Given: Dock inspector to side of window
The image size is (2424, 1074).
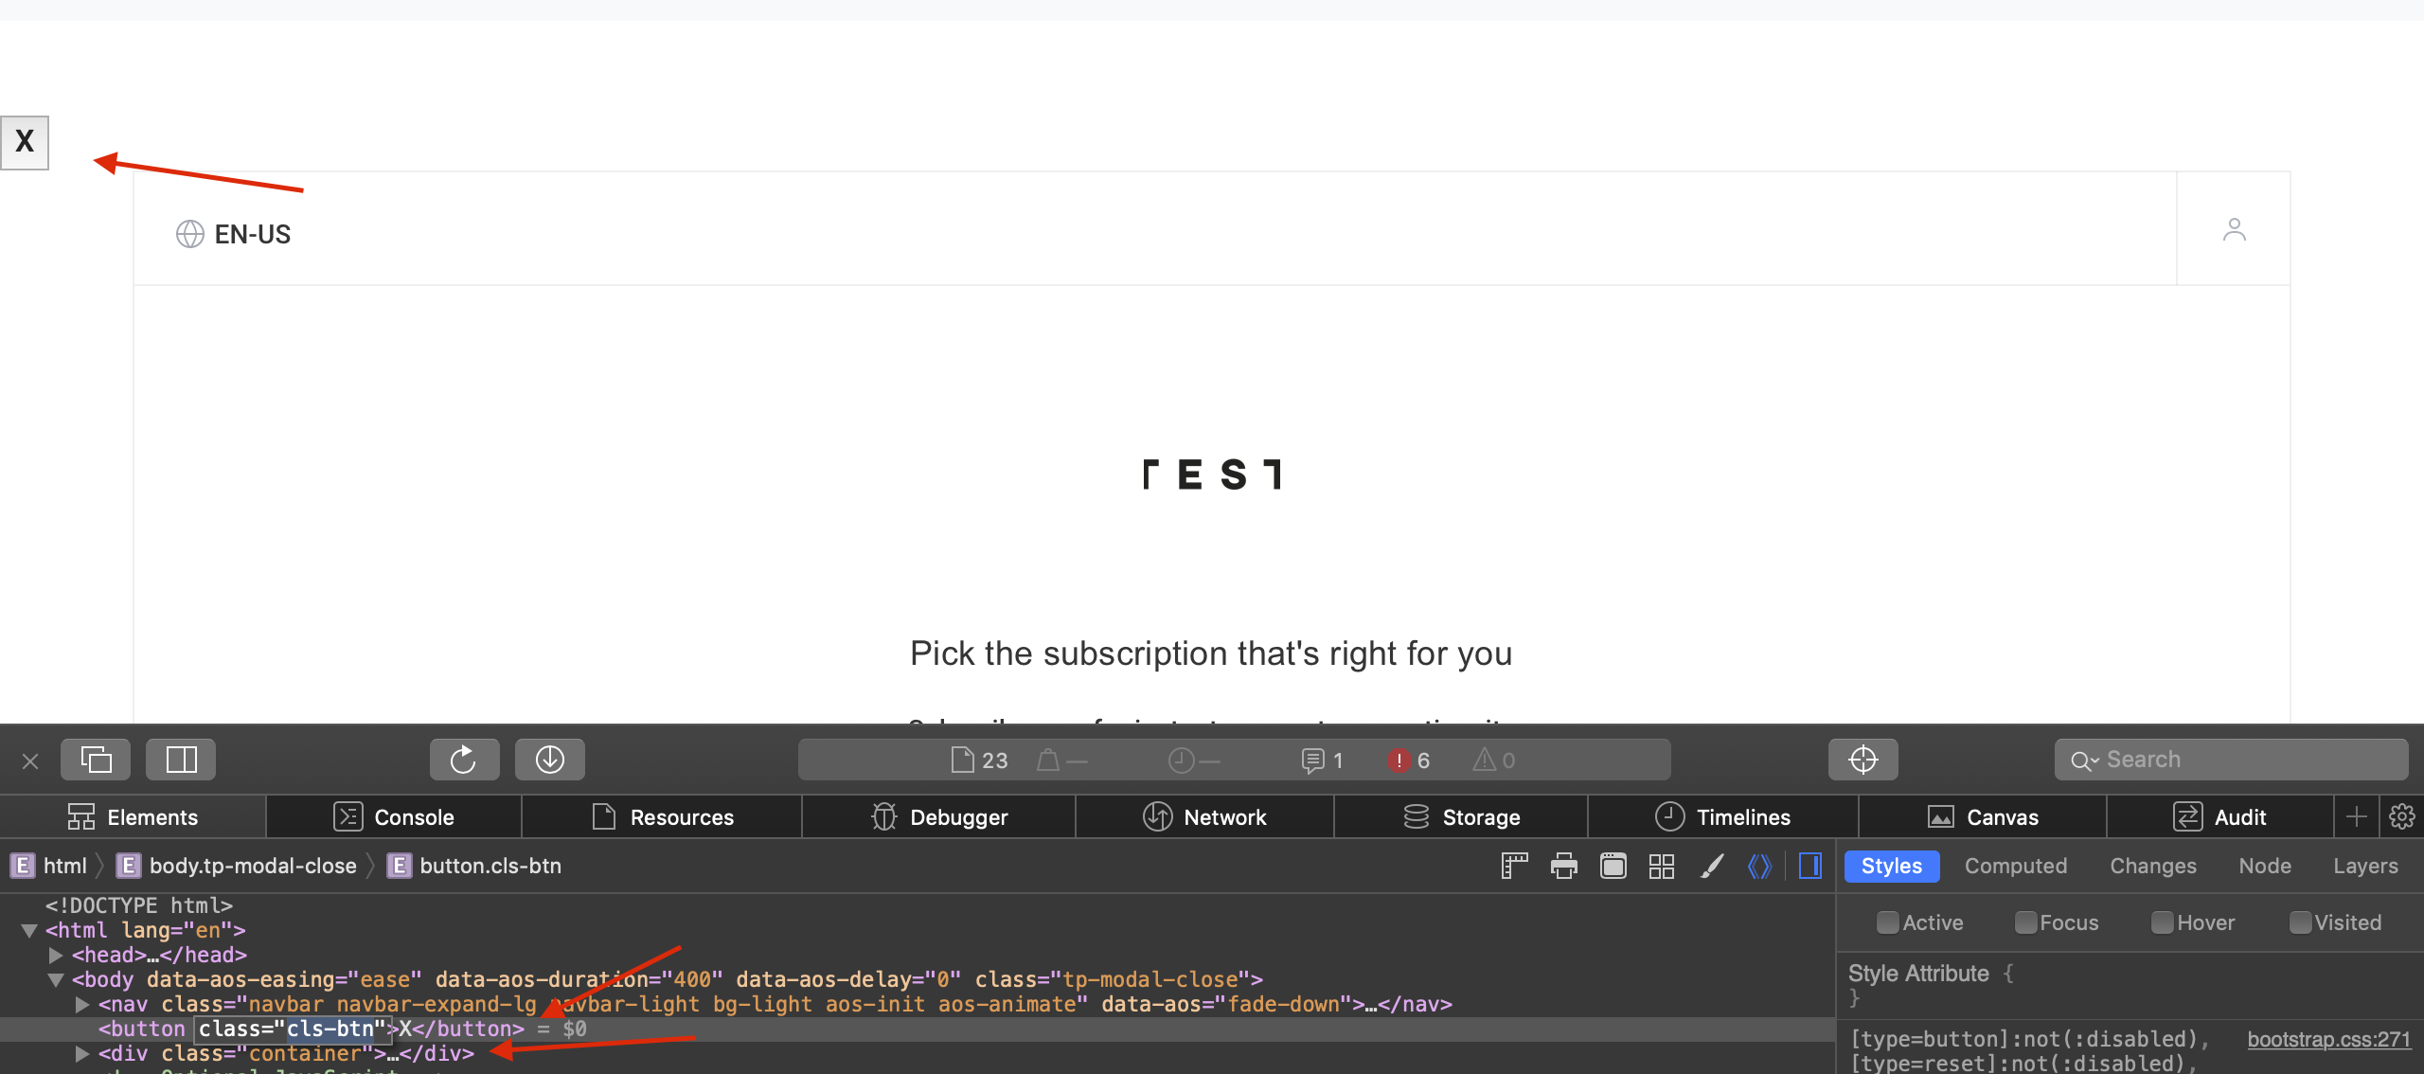Looking at the screenshot, I should 181,760.
